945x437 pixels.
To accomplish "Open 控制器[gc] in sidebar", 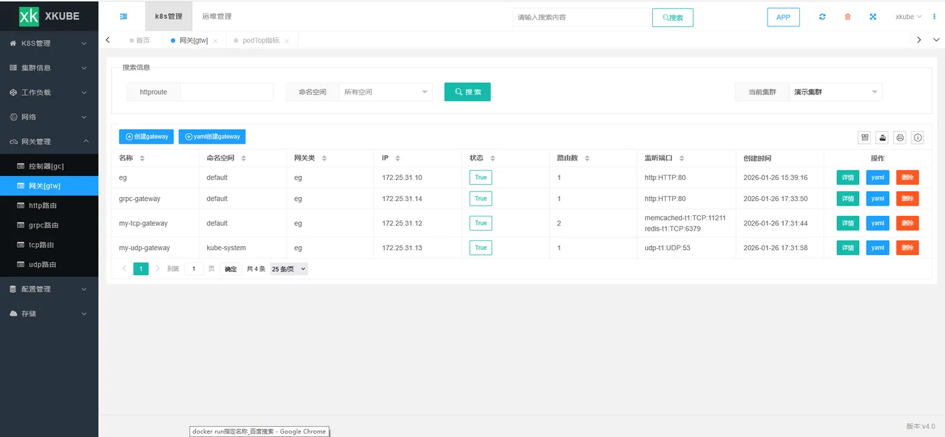I will tap(49, 166).
